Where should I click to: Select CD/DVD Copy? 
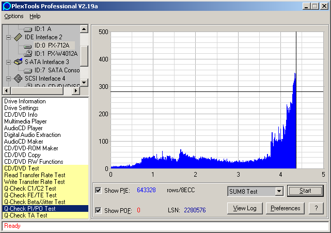(x=45, y=155)
